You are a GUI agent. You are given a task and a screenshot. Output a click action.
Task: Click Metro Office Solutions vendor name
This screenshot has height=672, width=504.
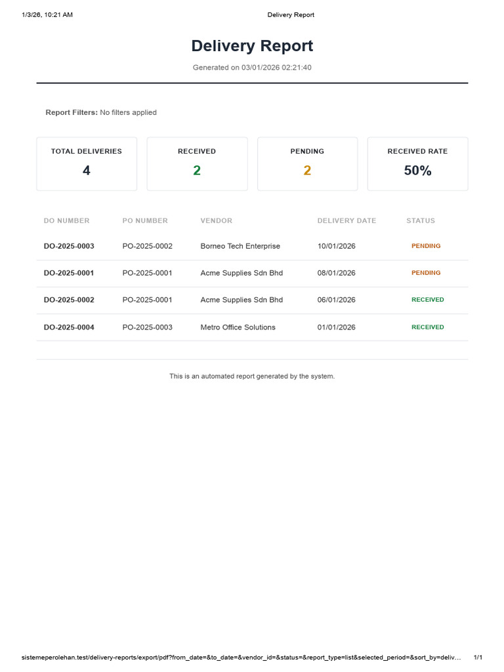pos(238,327)
